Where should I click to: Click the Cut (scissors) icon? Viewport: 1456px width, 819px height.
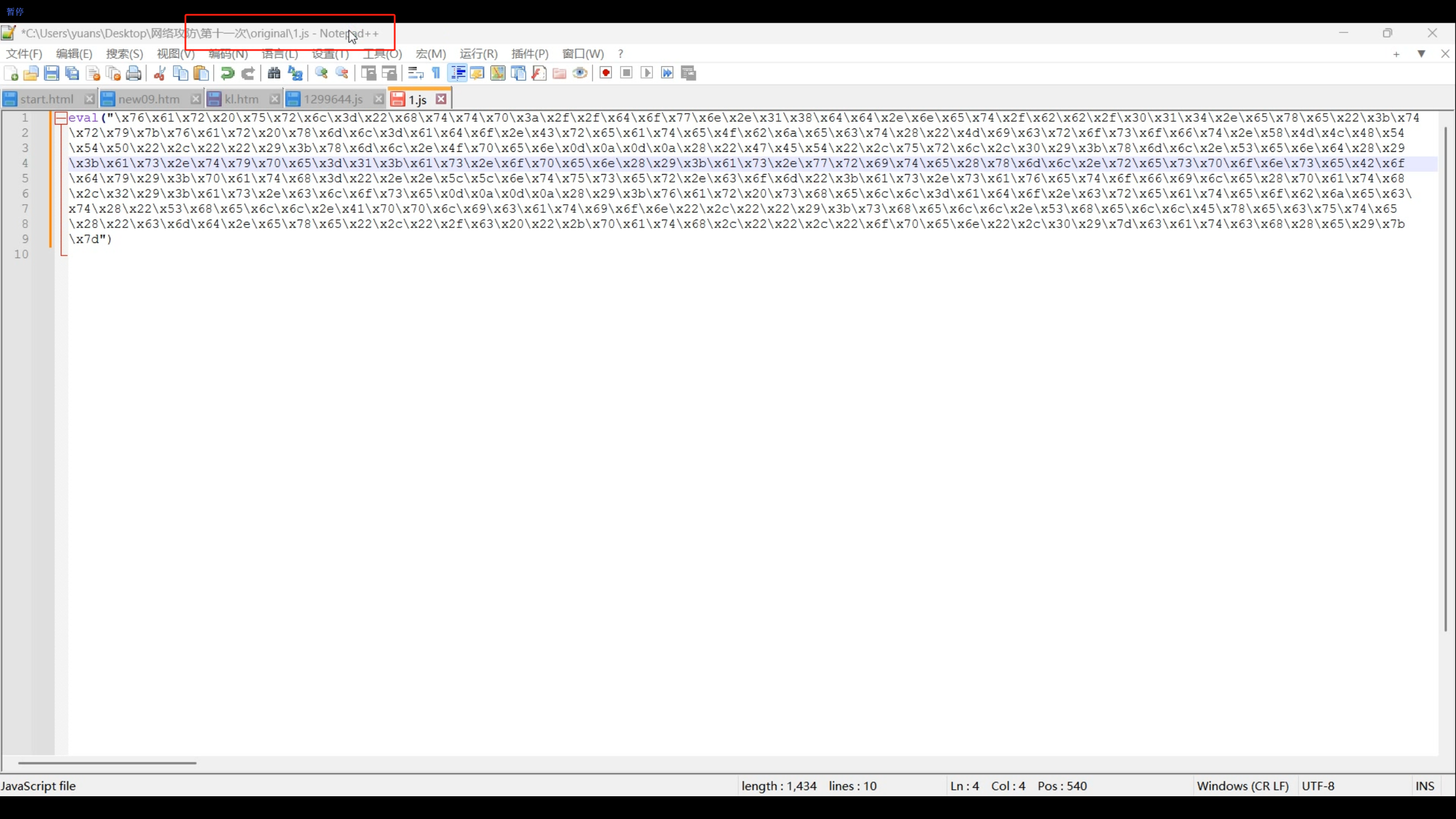160,73
